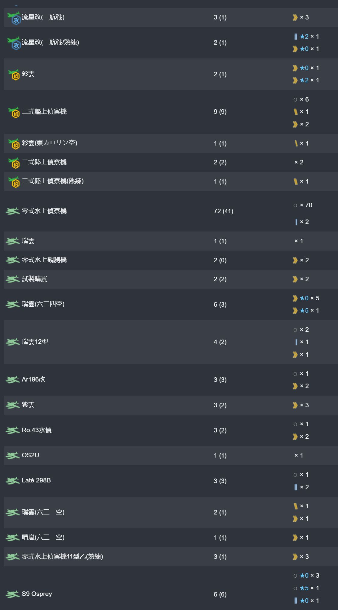Screen dimensions: 338x610
Task: Select the 二式艦上偵察機 equipment name
Action: [x=44, y=112]
